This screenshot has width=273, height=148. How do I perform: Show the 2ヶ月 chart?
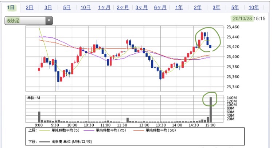click(x=123, y=8)
